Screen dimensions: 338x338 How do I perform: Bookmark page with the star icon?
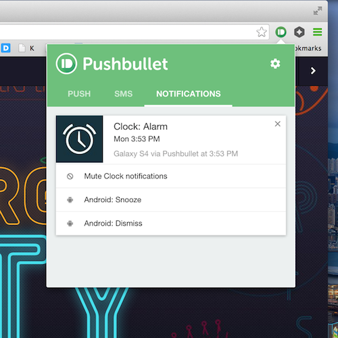[x=262, y=32]
